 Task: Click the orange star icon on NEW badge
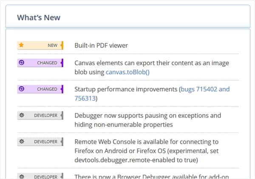pos(21,45)
